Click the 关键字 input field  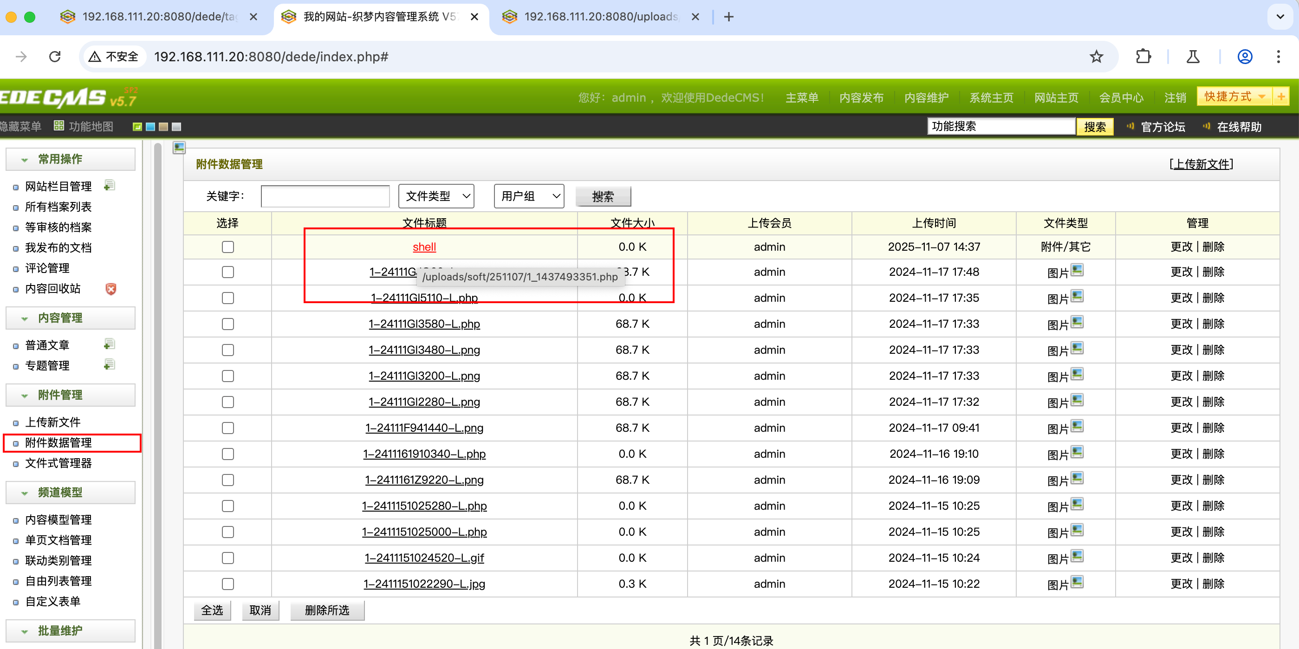(325, 195)
